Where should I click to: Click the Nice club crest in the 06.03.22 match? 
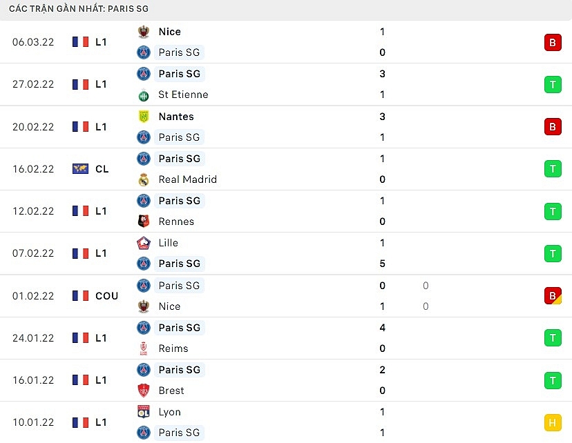144,32
